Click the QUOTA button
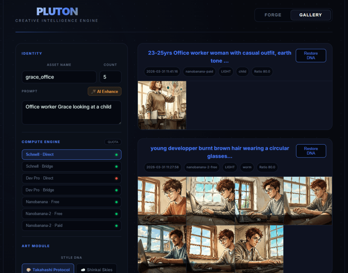This screenshot has width=348, height=273. (x=113, y=142)
